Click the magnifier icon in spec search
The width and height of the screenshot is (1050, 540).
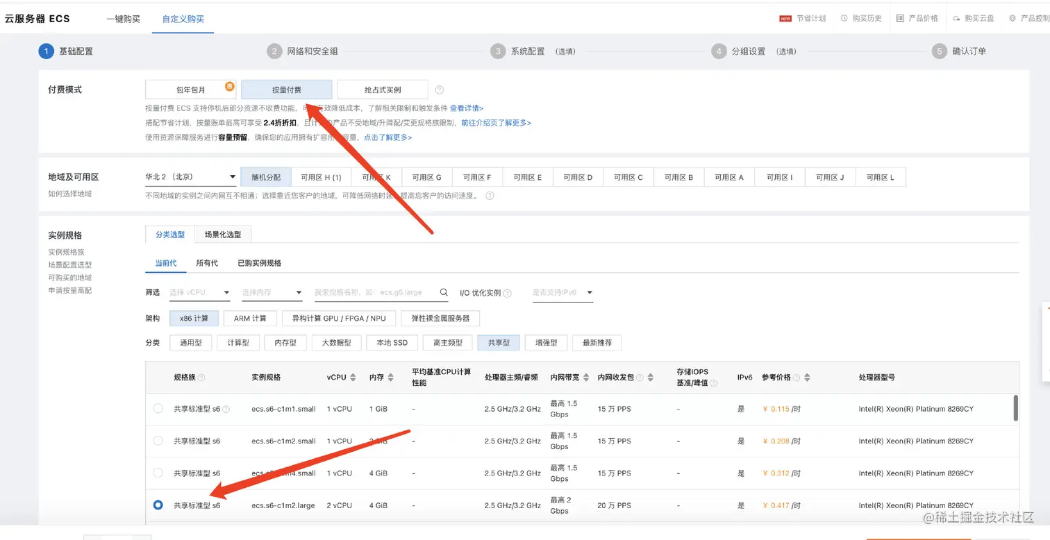(x=444, y=292)
